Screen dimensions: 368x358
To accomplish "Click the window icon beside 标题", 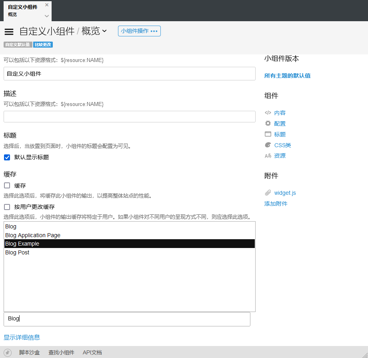I will click(268, 134).
